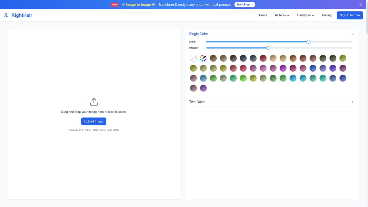Click the Shine label
The width and height of the screenshot is (368, 207).
click(192, 42)
